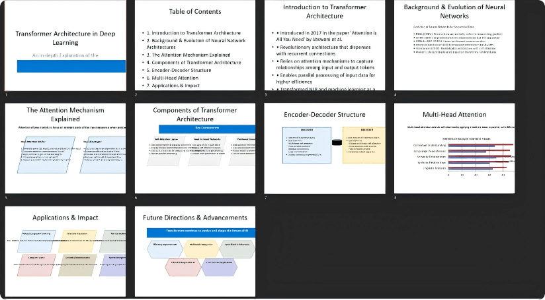Select the 'Applications & Impact' slide title
545x300 pixels.
65,217
